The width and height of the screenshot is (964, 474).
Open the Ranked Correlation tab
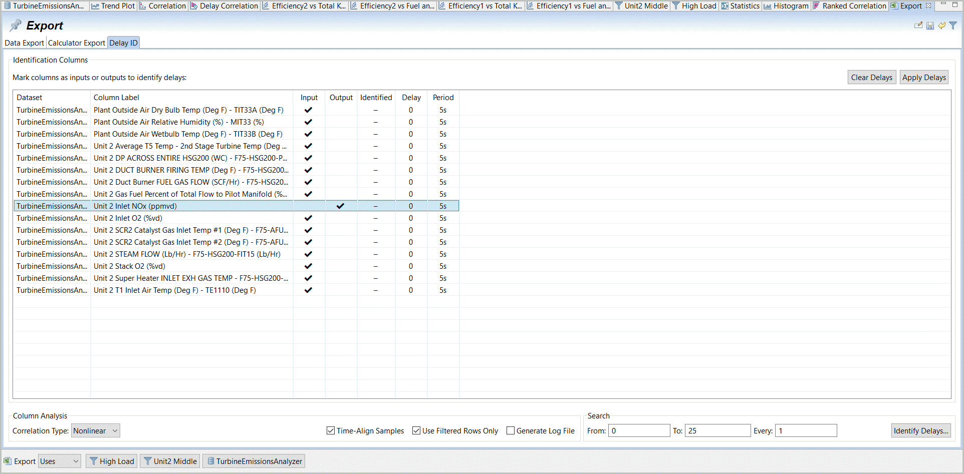(849, 6)
